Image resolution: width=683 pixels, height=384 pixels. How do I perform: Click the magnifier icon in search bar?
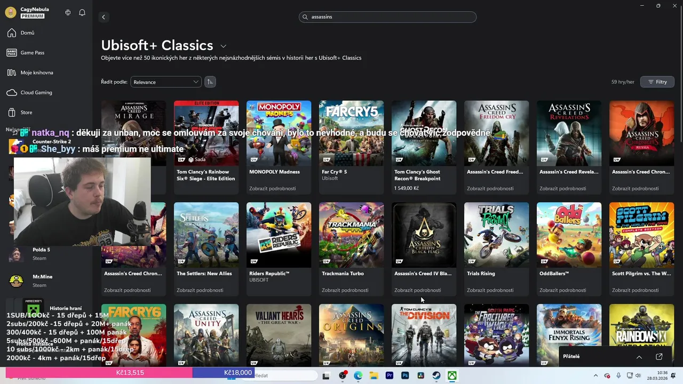[305, 17]
